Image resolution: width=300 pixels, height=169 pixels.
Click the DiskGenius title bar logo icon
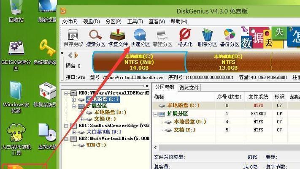click(64, 11)
